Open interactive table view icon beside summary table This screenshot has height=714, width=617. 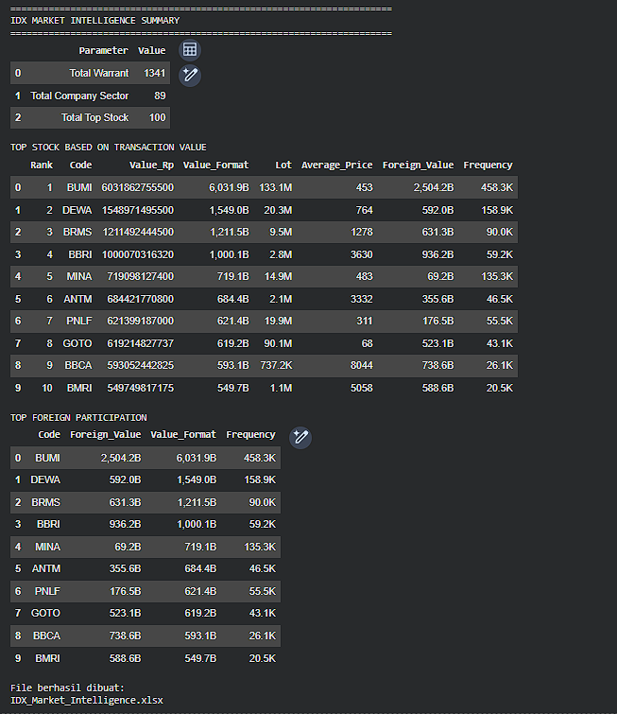[190, 49]
